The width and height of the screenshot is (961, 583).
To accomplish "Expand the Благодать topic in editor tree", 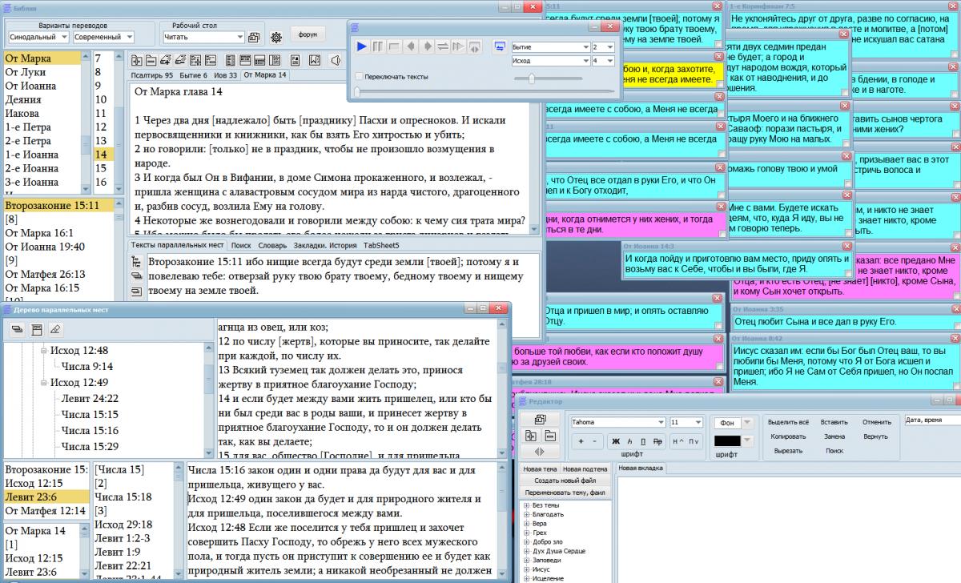I will [526, 514].
